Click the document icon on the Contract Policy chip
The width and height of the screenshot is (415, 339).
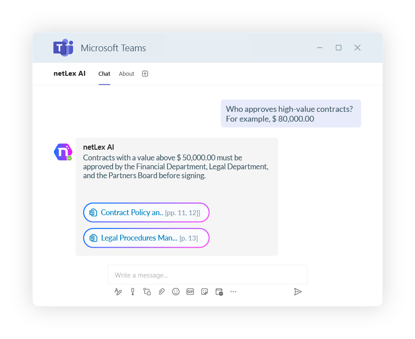pyautogui.click(x=93, y=212)
